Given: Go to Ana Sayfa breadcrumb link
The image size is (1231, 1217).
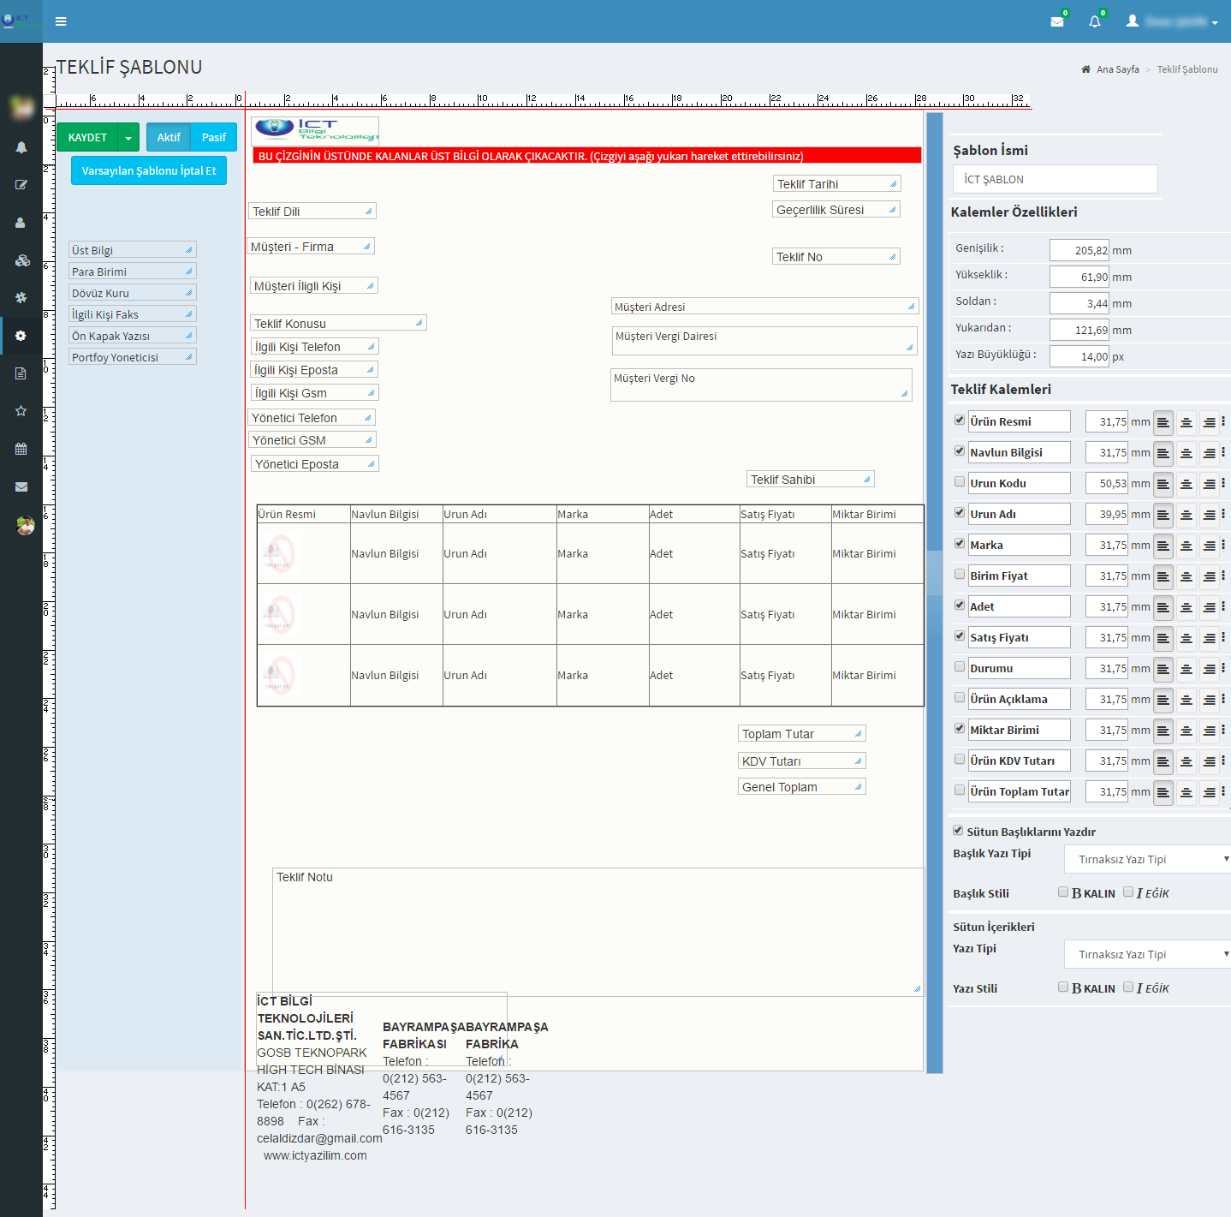Looking at the screenshot, I should coord(1117,69).
